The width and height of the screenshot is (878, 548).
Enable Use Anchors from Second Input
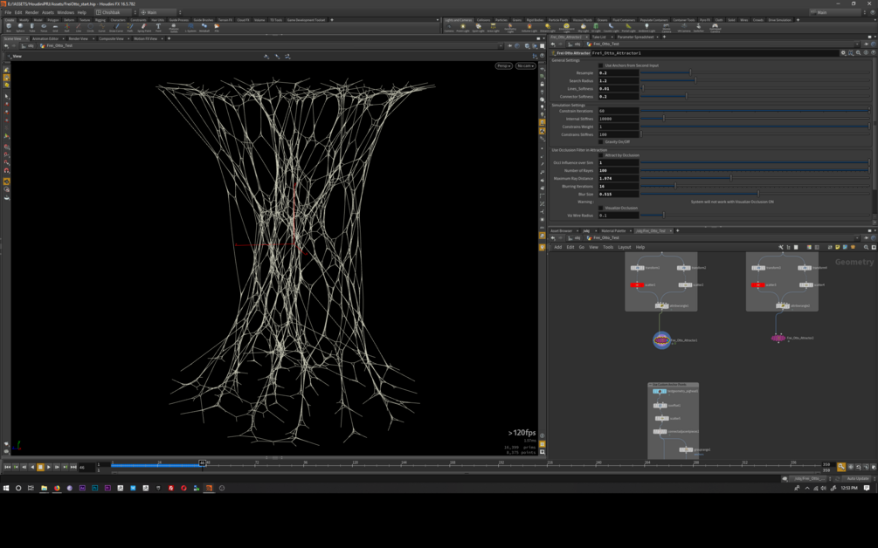click(601, 65)
